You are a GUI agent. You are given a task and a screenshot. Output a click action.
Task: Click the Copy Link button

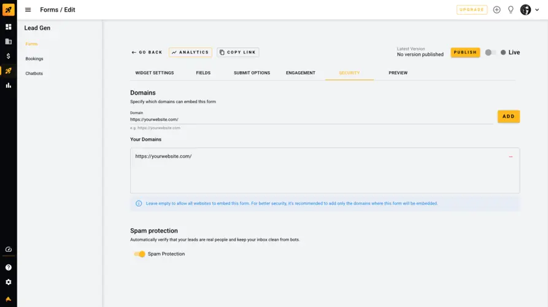[x=238, y=52]
